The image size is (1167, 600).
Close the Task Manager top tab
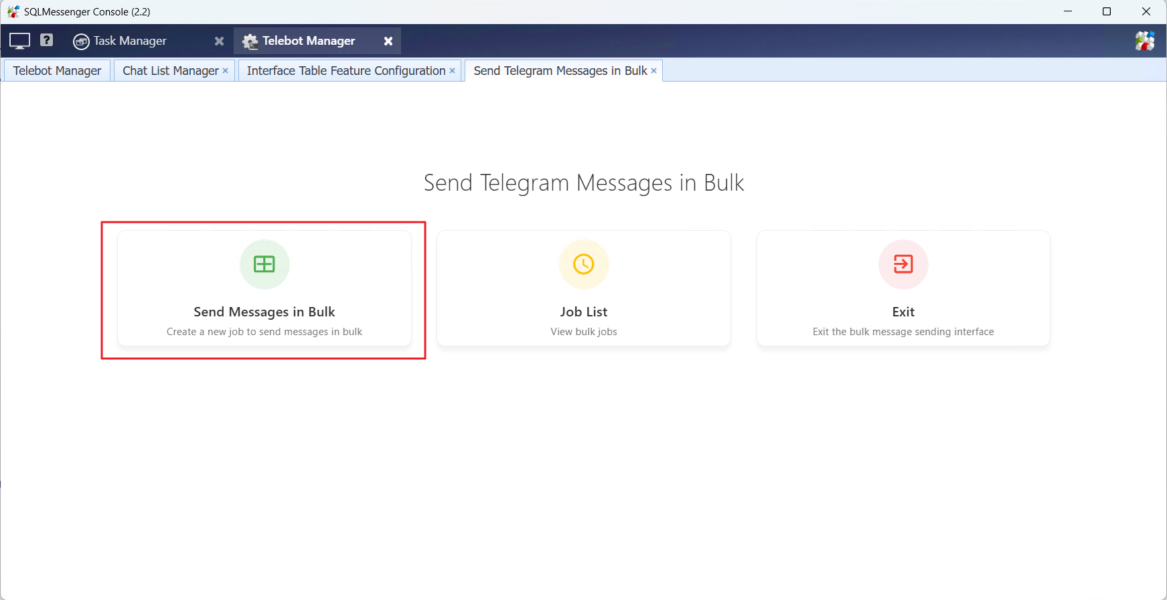[x=219, y=41]
